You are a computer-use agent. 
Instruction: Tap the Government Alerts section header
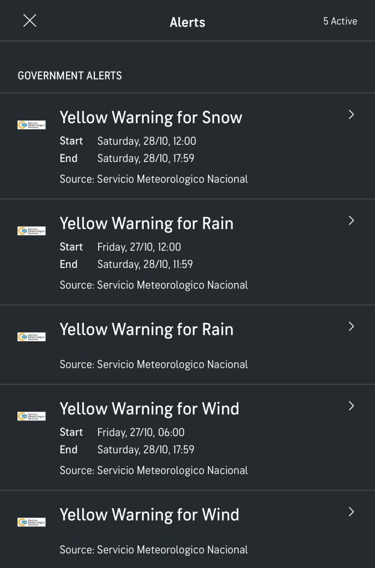[x=70, y=75]
